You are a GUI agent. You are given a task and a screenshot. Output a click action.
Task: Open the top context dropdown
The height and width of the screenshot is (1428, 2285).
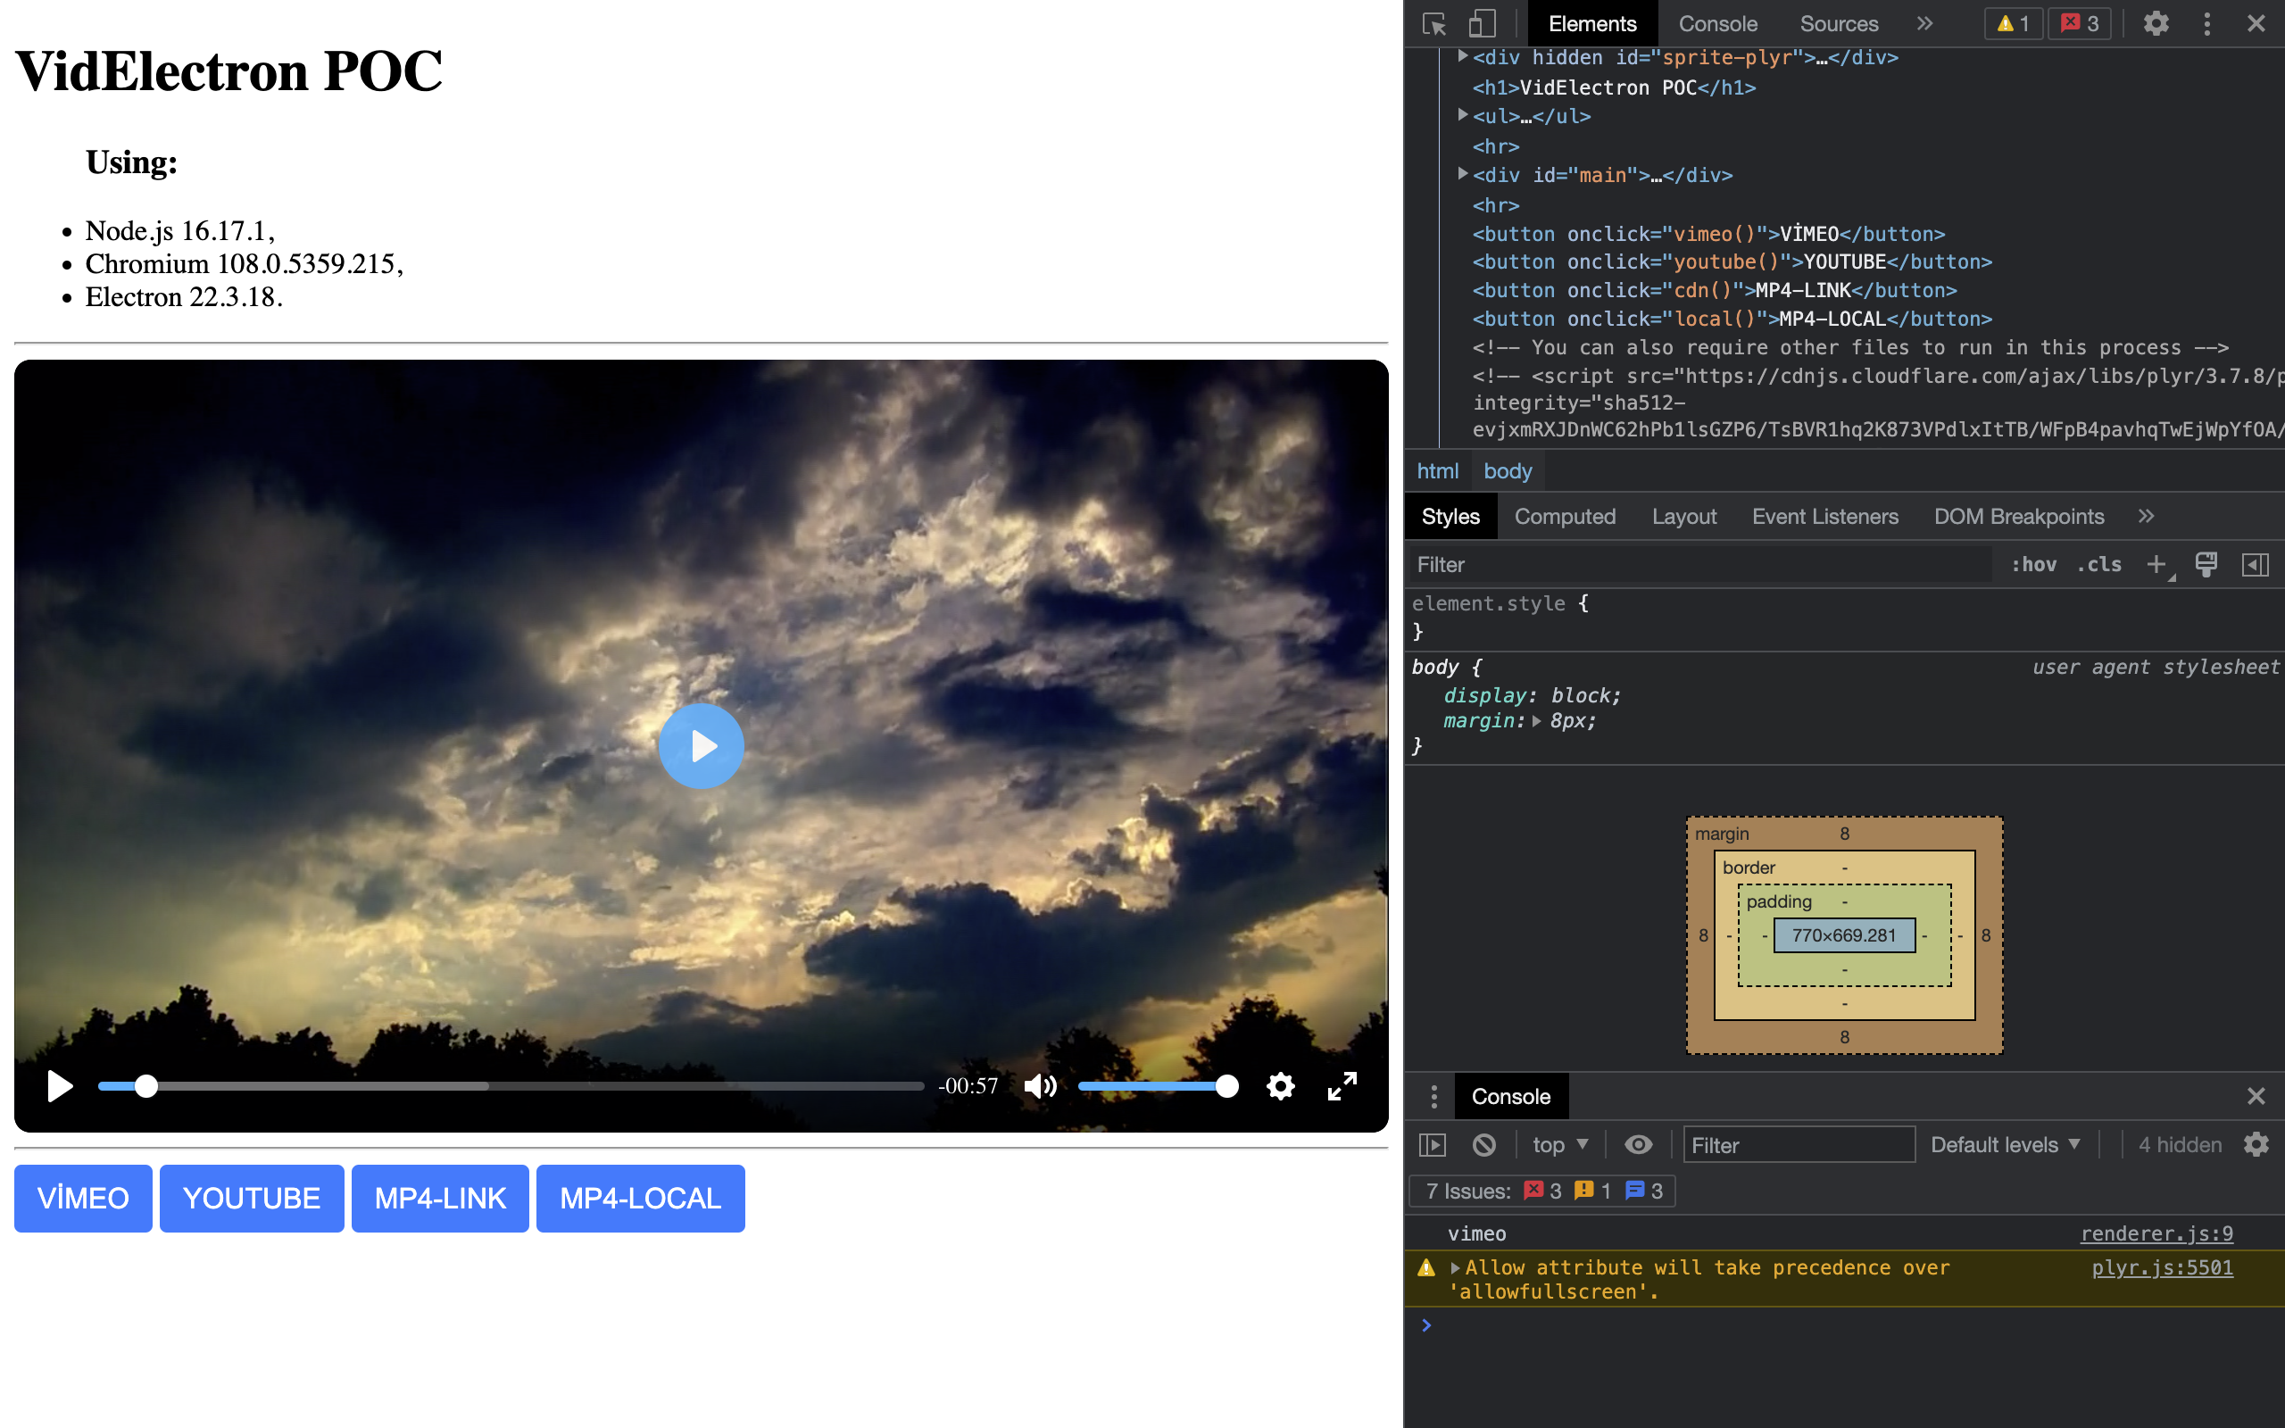tap(1560, 1145)
